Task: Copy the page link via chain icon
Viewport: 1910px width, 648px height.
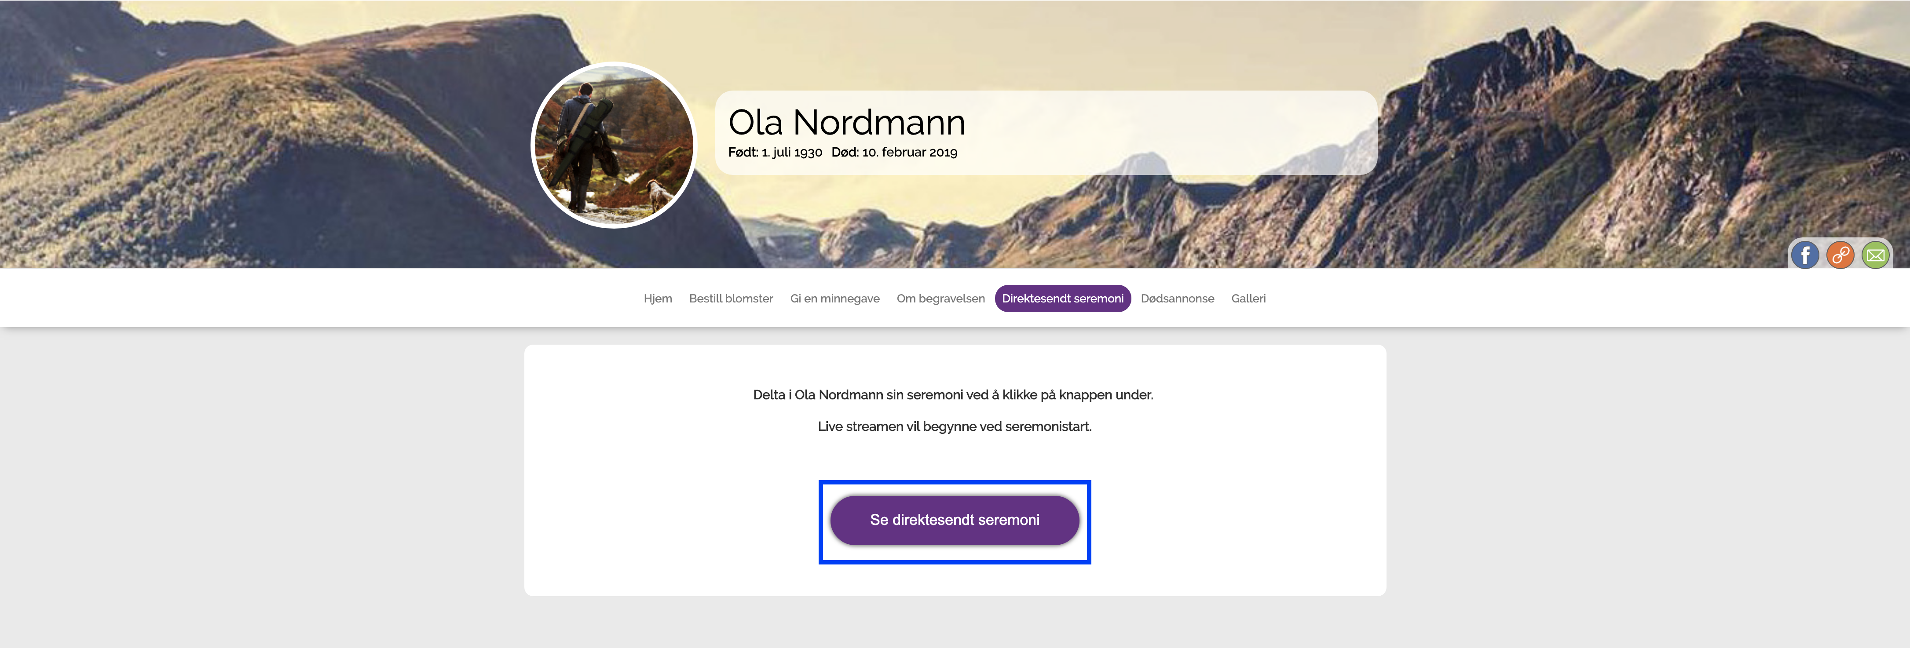Action: point(1840,256)
